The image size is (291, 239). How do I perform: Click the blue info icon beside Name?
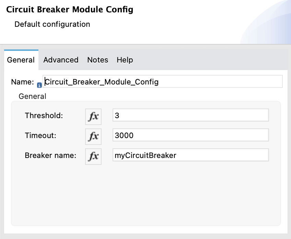point(39,85)
